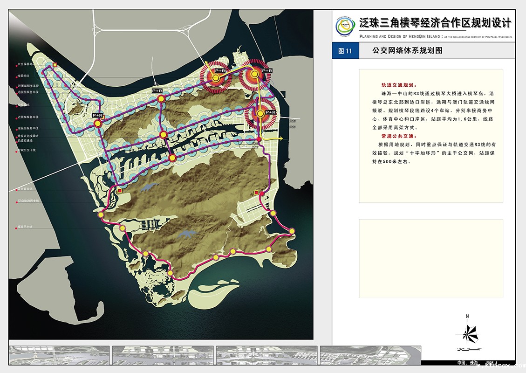Click the empty cream box below the description

pyautogui.click(x=430, y=258)
